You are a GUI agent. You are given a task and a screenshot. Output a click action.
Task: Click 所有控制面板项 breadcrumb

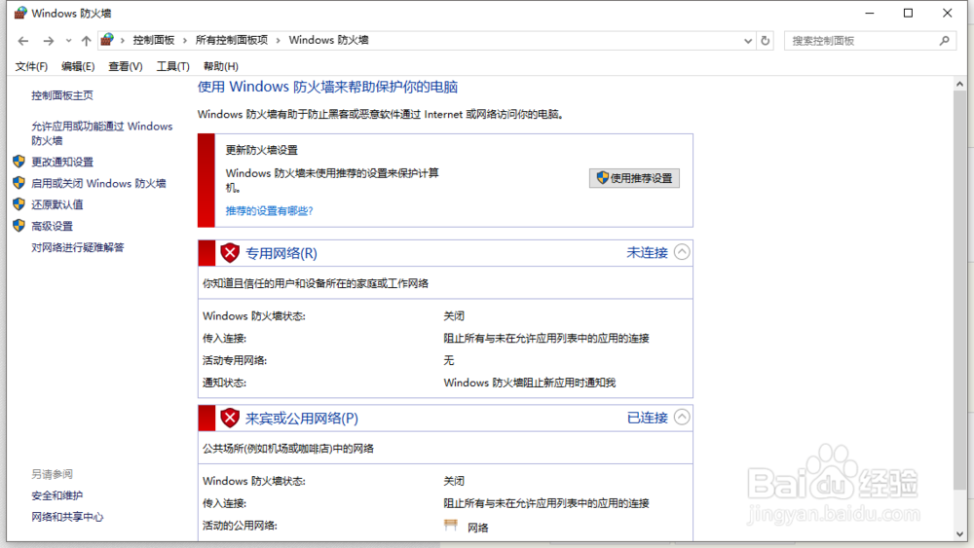[232, 40]
